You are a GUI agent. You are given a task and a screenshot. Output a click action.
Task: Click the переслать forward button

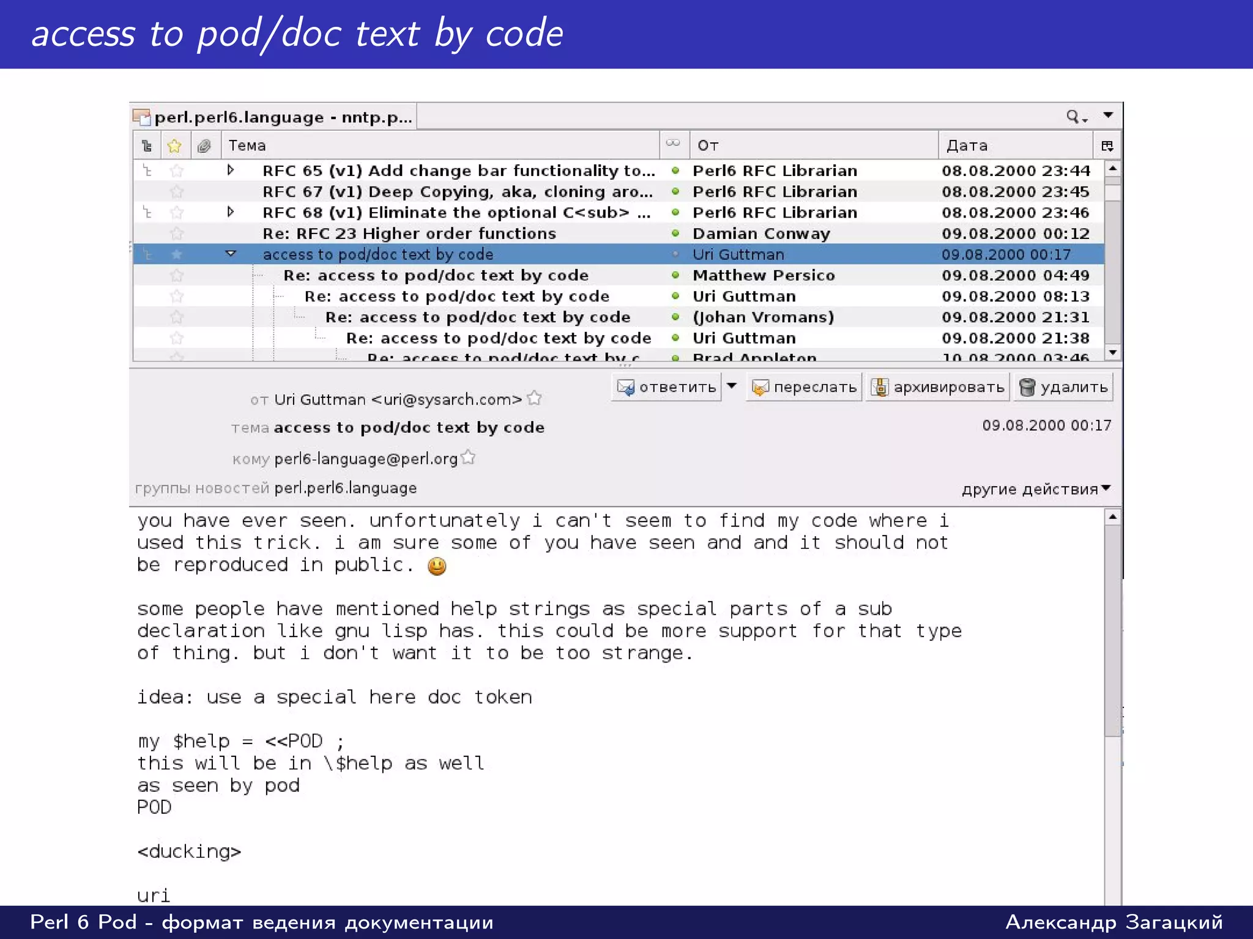(804, 387)
